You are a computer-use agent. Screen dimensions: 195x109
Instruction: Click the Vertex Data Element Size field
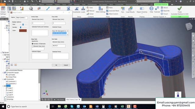tap(38, 23)
